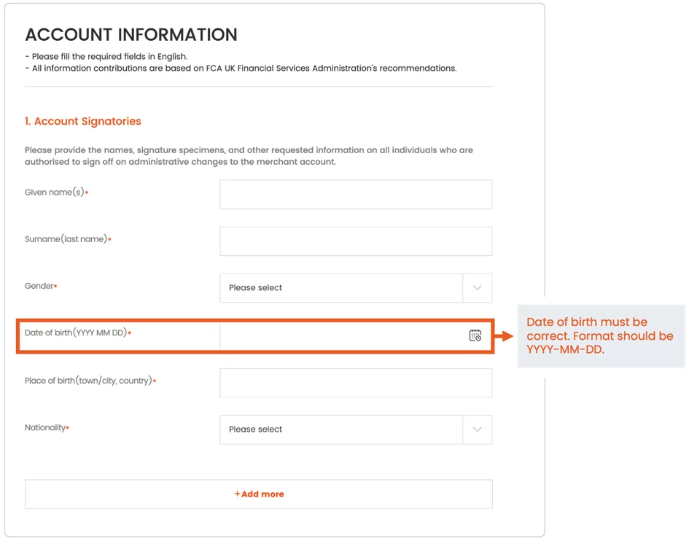Click the 'ACCOUNT INFORMATION' title
The width and height of the screenshot is (689, 544).
[x=131, y=35]
